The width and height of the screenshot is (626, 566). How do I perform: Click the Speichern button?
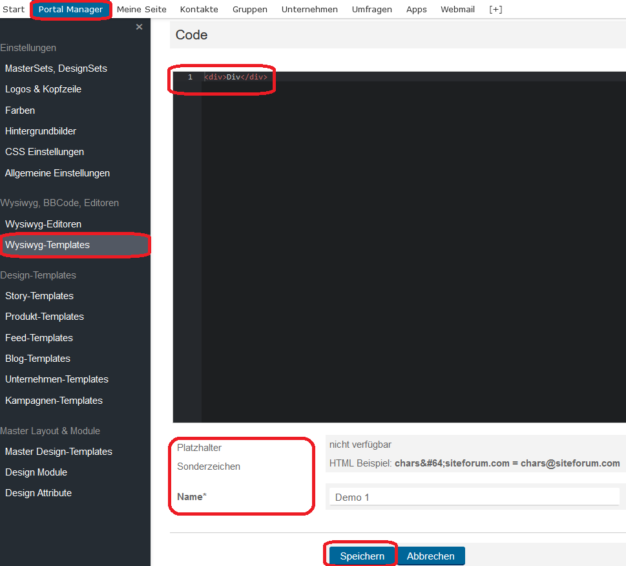click(x=362, y=556)
